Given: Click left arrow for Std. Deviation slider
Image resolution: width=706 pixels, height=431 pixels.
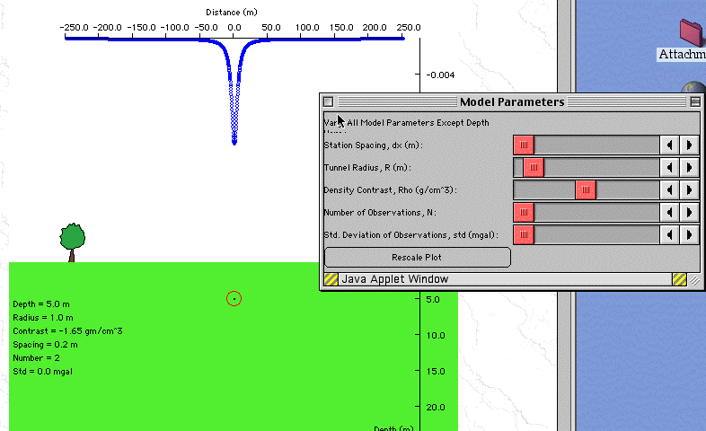Looking at the screenshot, I should point(669,234).
